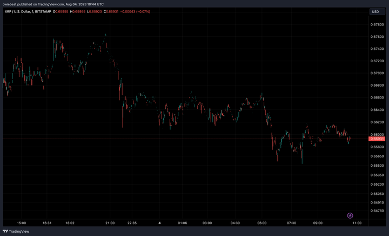Image resolution: width=389 pixels, height=236 pixels.
Task: Click the 04:30 time axis label
Action: point(235,223)
